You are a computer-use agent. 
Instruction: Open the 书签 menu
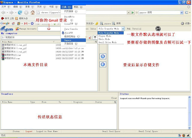(x=53, y=7)
